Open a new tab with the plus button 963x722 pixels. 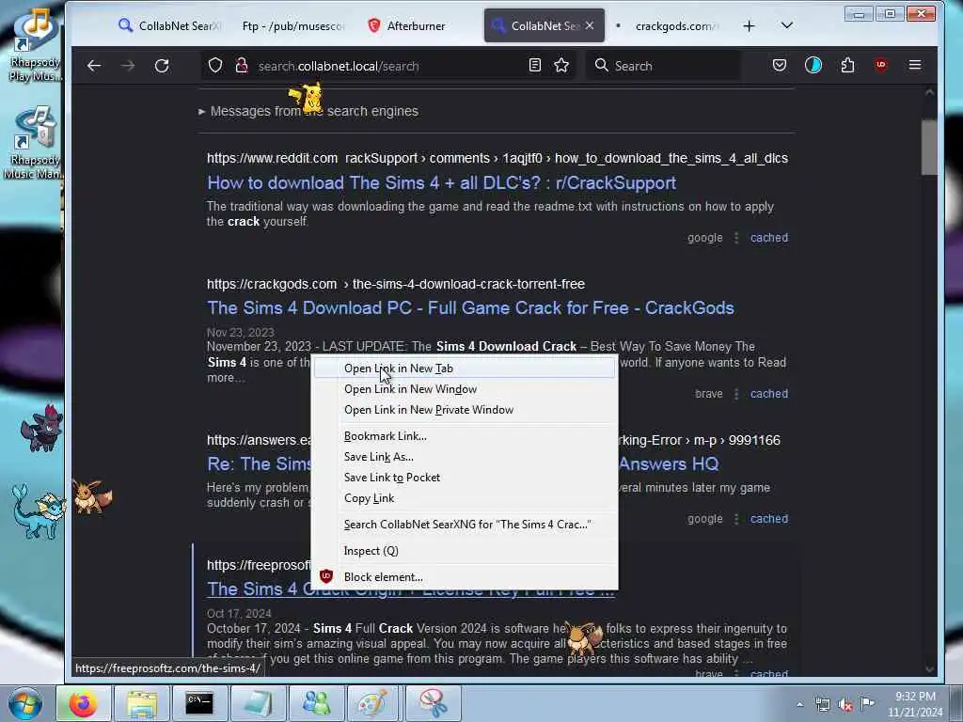coord(749,25)
